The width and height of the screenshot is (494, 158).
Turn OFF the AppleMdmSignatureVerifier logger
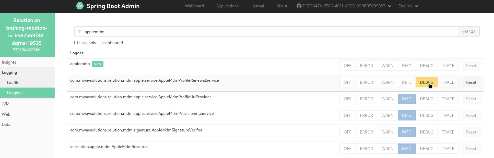pyautogui.click(x=347, y=132)
